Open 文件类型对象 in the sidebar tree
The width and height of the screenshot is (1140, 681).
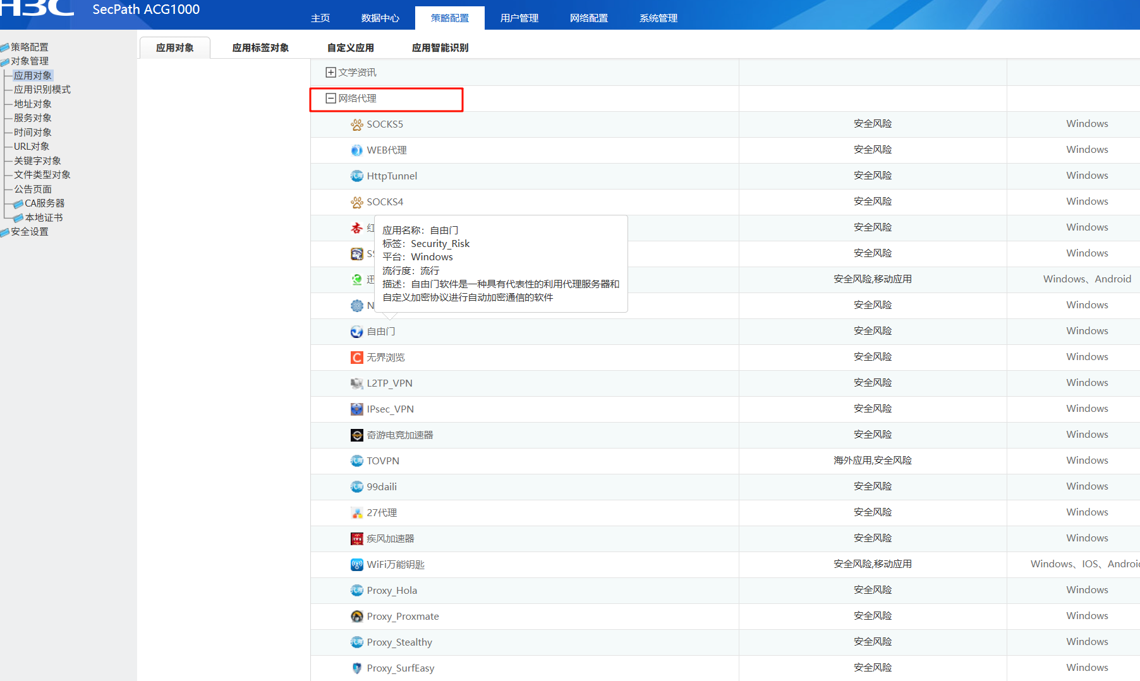point(42,175)
